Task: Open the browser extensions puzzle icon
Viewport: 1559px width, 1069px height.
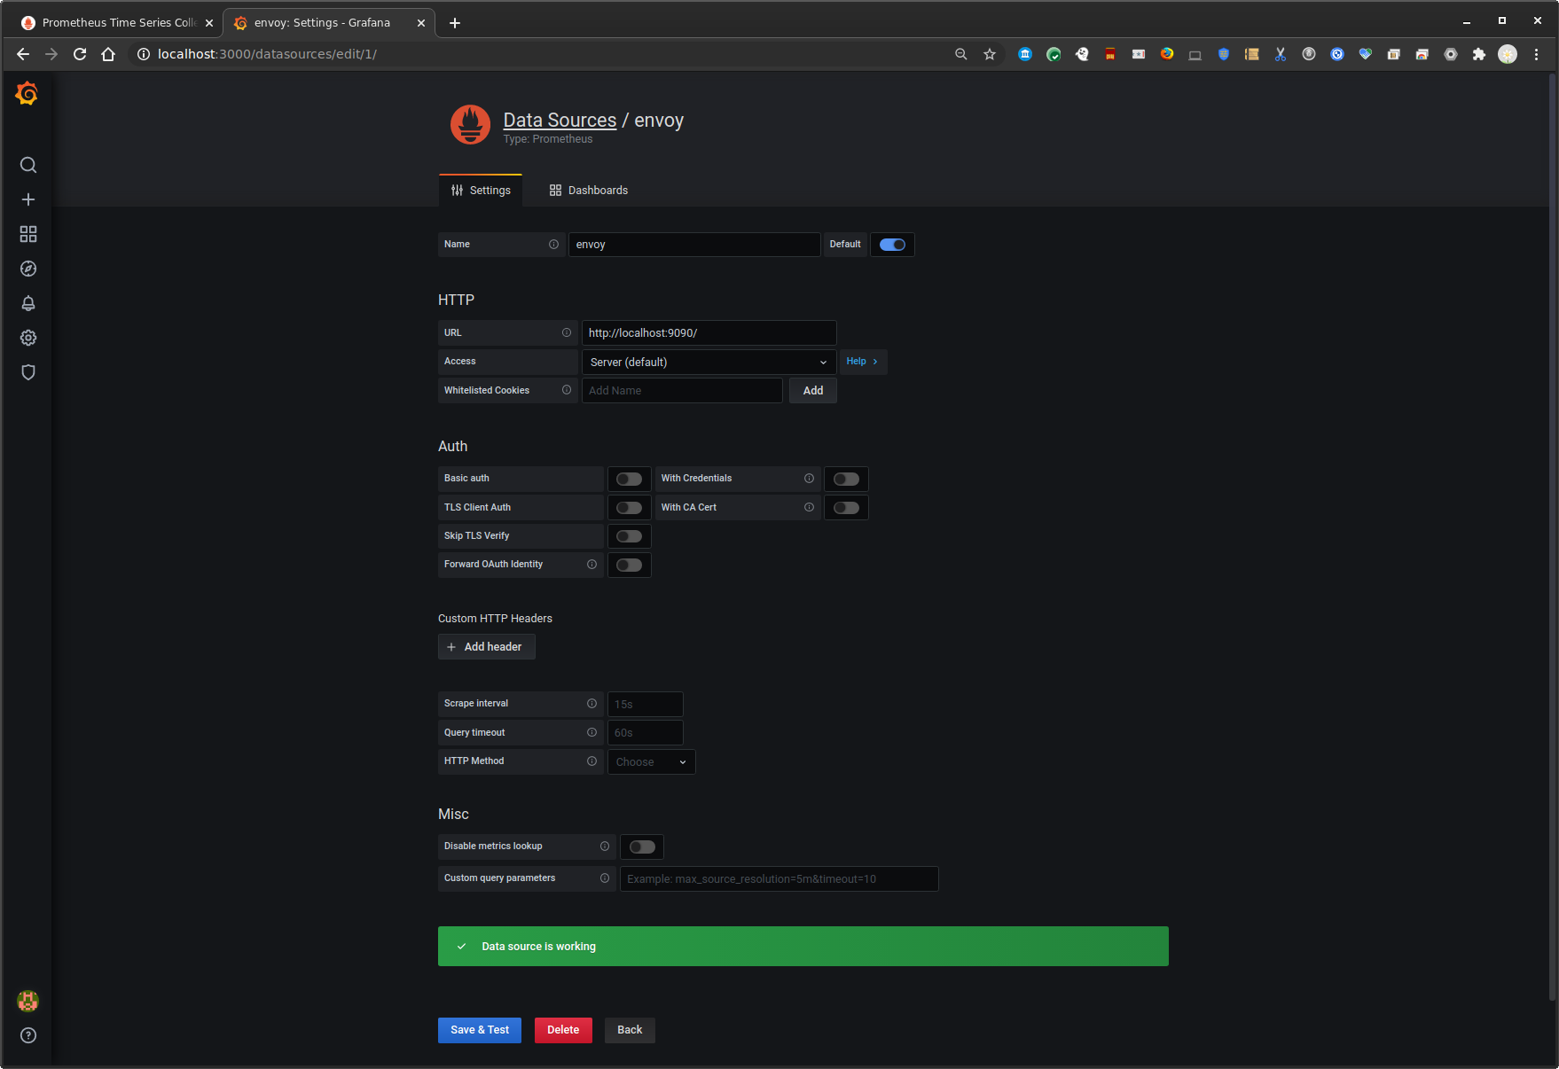Action: (x=1478, y=54)
